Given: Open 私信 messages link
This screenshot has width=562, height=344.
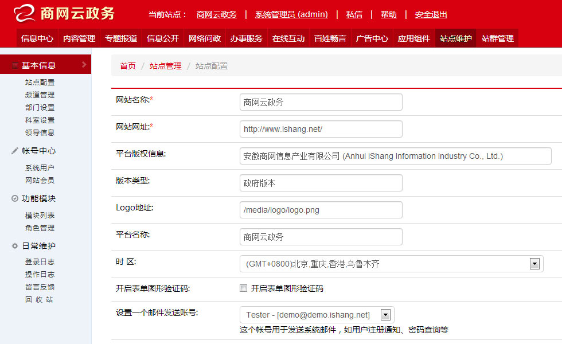Looking at the screenshot, I should pos(354,14).
